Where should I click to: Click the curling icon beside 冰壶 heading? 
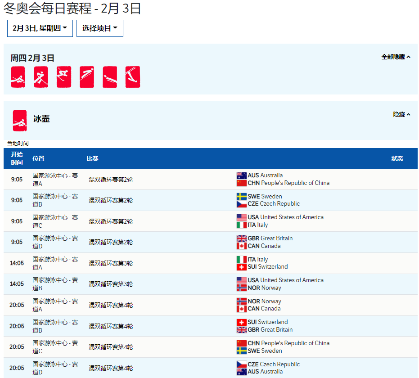coord(20,121)
